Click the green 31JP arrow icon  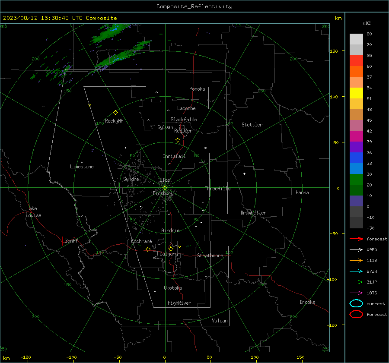[x=356, y=282]
